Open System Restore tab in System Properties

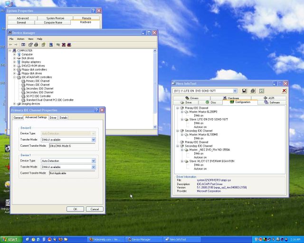click(x=55, y=18)
